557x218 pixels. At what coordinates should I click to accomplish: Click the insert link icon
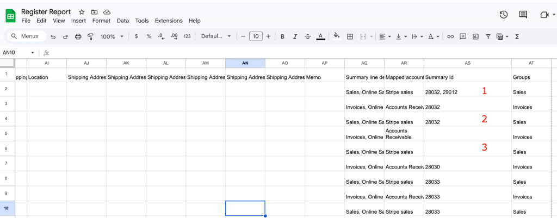pos(450,36)
